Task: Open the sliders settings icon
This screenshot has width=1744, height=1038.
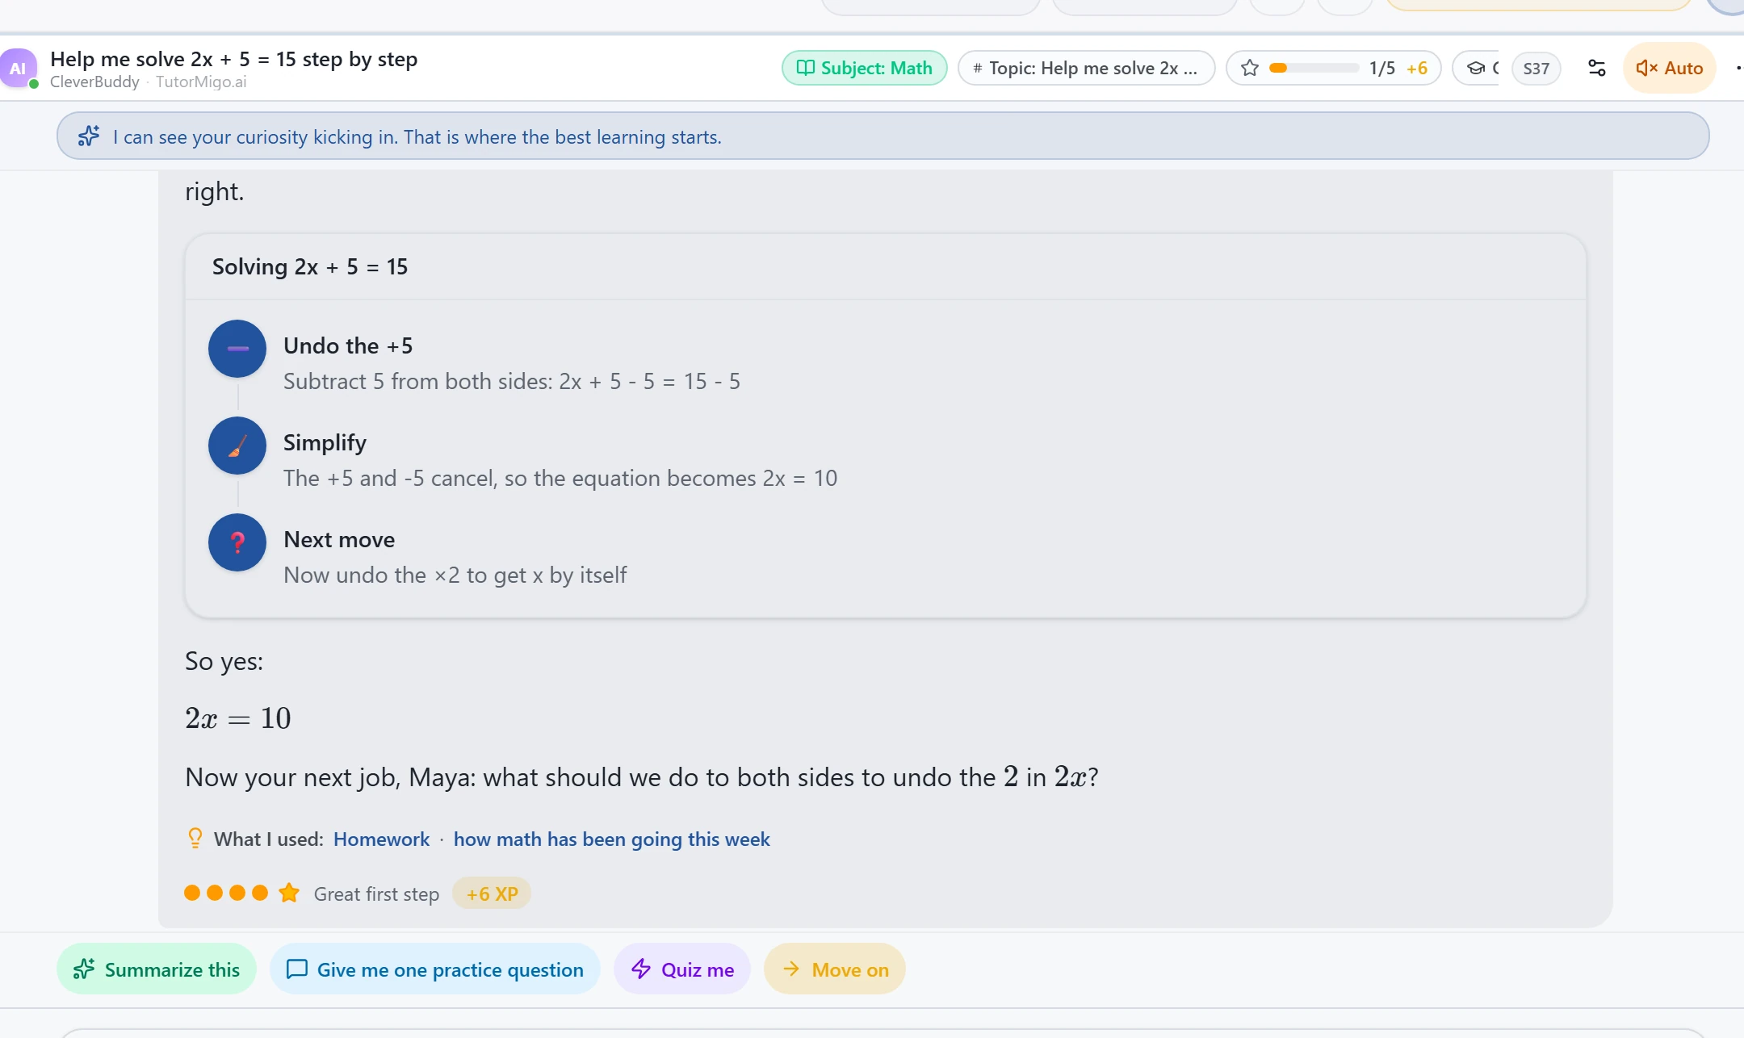Action: point(1596,69)
